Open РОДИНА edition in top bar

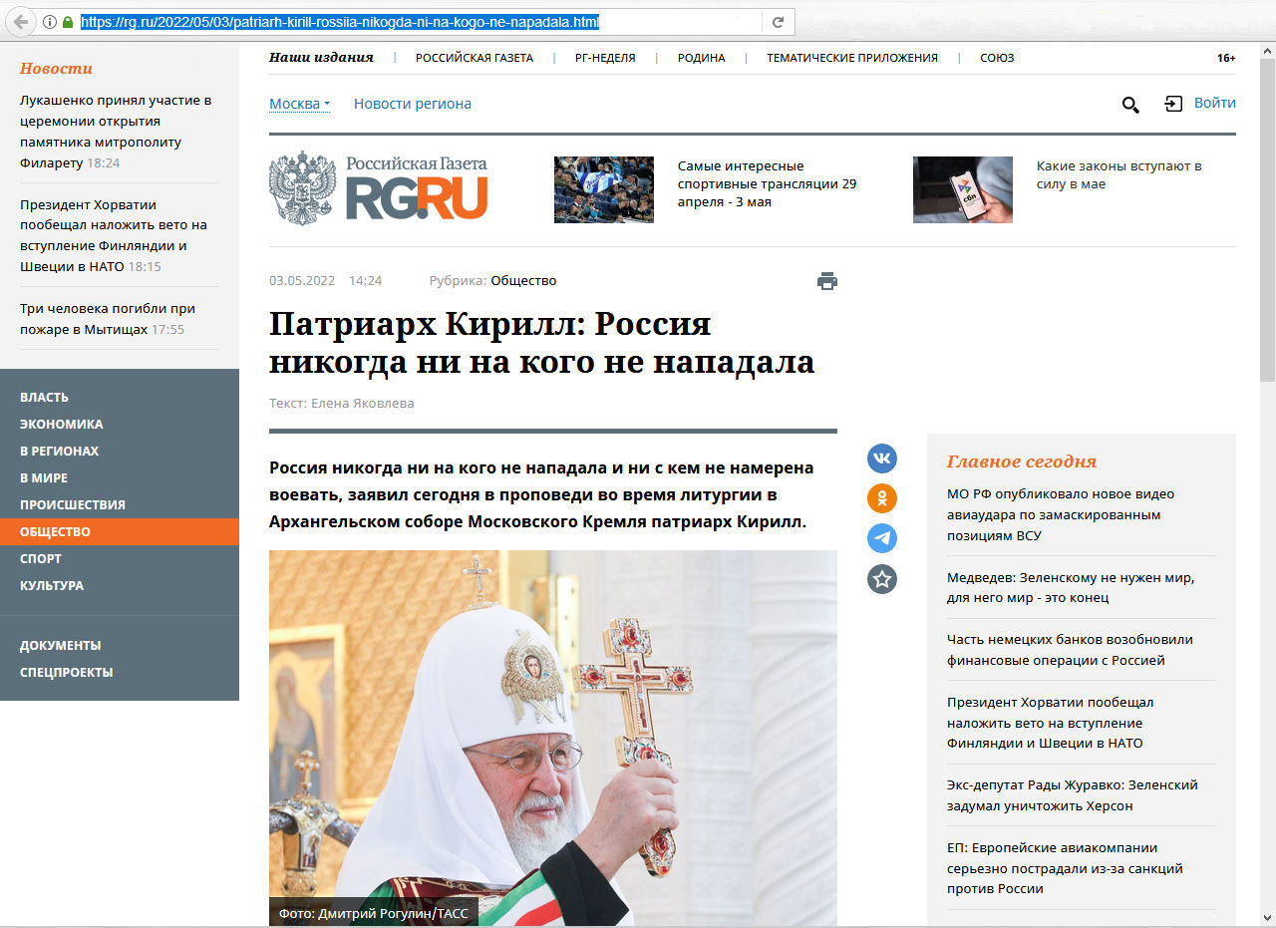tap(701, 58)
